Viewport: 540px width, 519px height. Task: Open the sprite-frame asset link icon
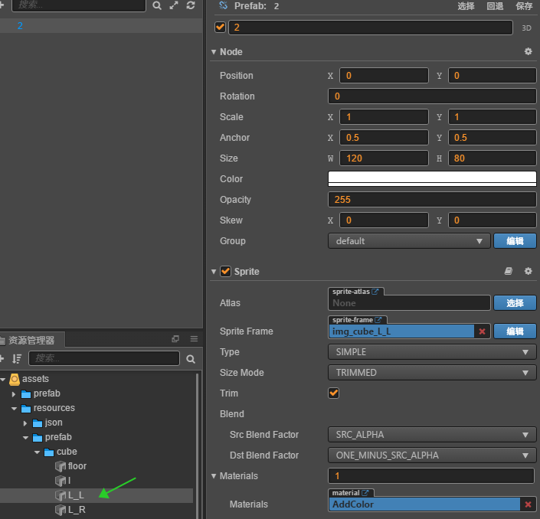pos(378,320)
